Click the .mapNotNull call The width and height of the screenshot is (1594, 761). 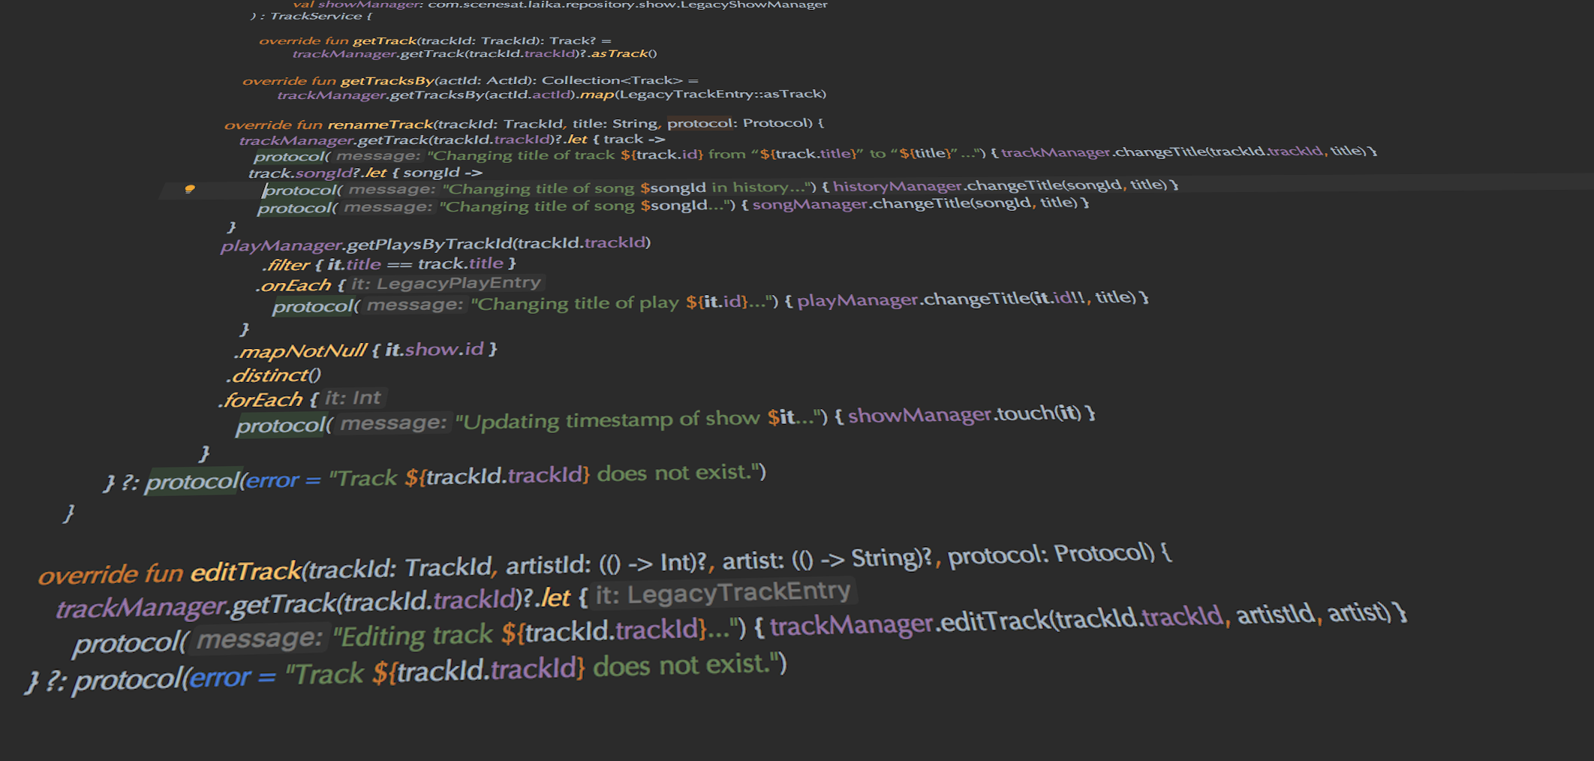300,351
